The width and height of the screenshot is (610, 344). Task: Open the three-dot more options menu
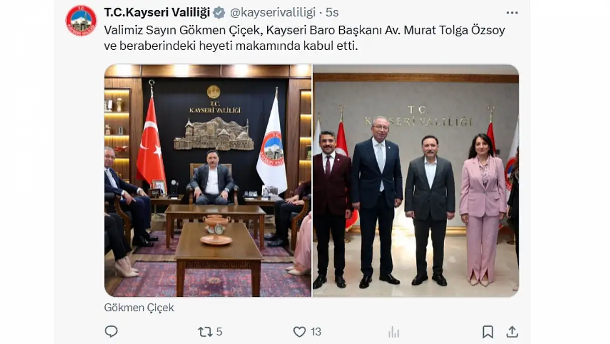click(x=512, y=13)
